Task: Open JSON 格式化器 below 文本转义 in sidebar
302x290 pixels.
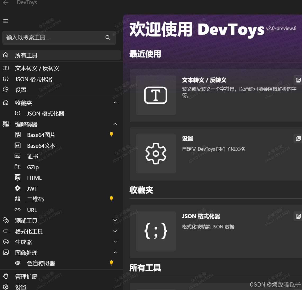Action: (x=60, y=79)
